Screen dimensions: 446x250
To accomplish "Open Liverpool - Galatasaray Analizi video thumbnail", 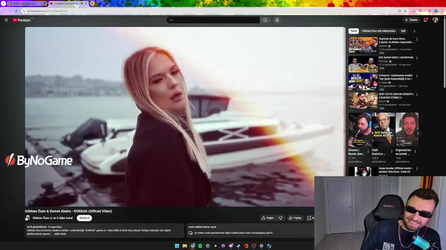I will [x=363, y=82].
